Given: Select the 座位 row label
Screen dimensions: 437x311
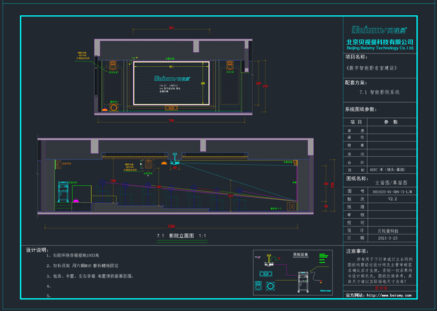Looking at the screenshot, I should coord(356,137).
